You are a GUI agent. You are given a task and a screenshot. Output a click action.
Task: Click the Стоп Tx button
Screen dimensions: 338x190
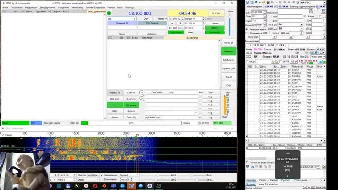pyautogui.click(x=131, y=93)
